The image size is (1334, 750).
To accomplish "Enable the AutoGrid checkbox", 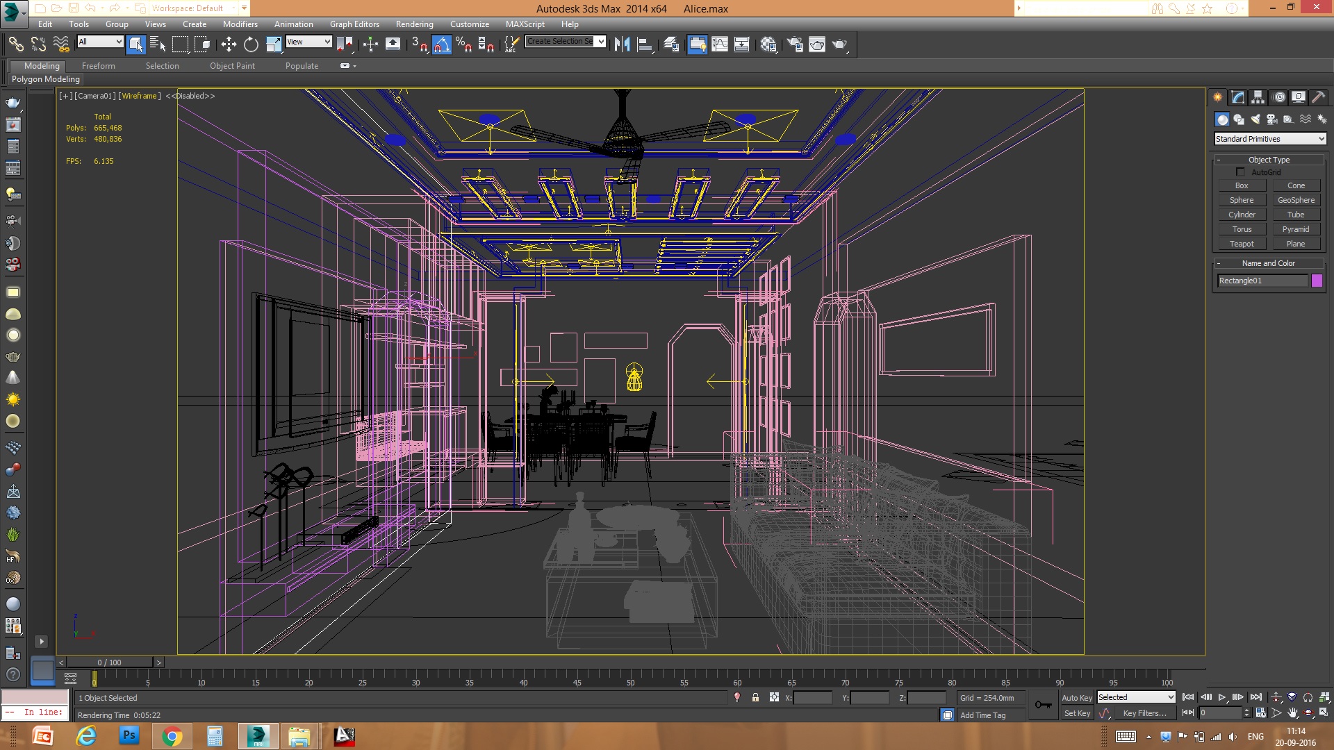I will point(1240,172).
